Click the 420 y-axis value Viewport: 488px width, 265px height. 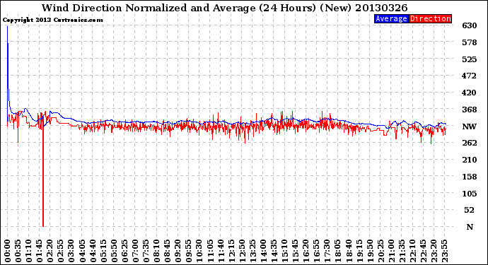point(470,93)
